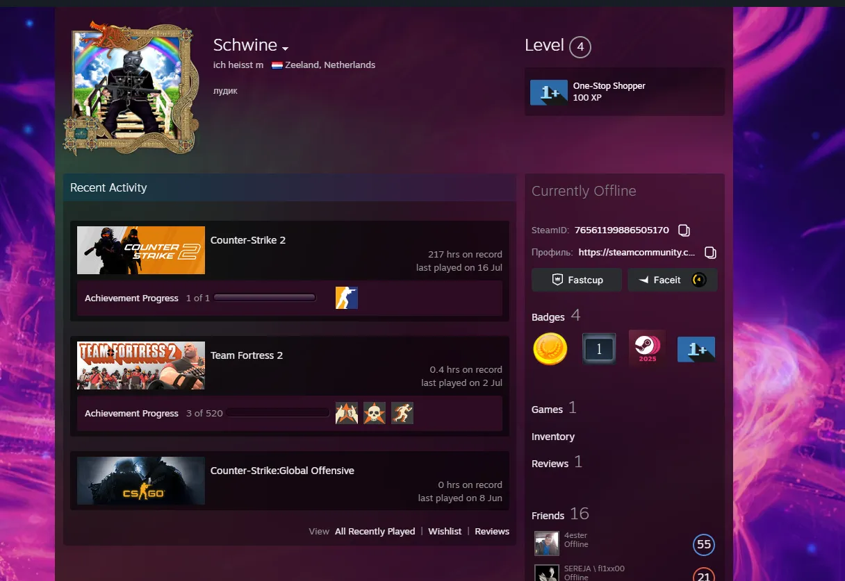Click the profile URL text

pos(637,253)
